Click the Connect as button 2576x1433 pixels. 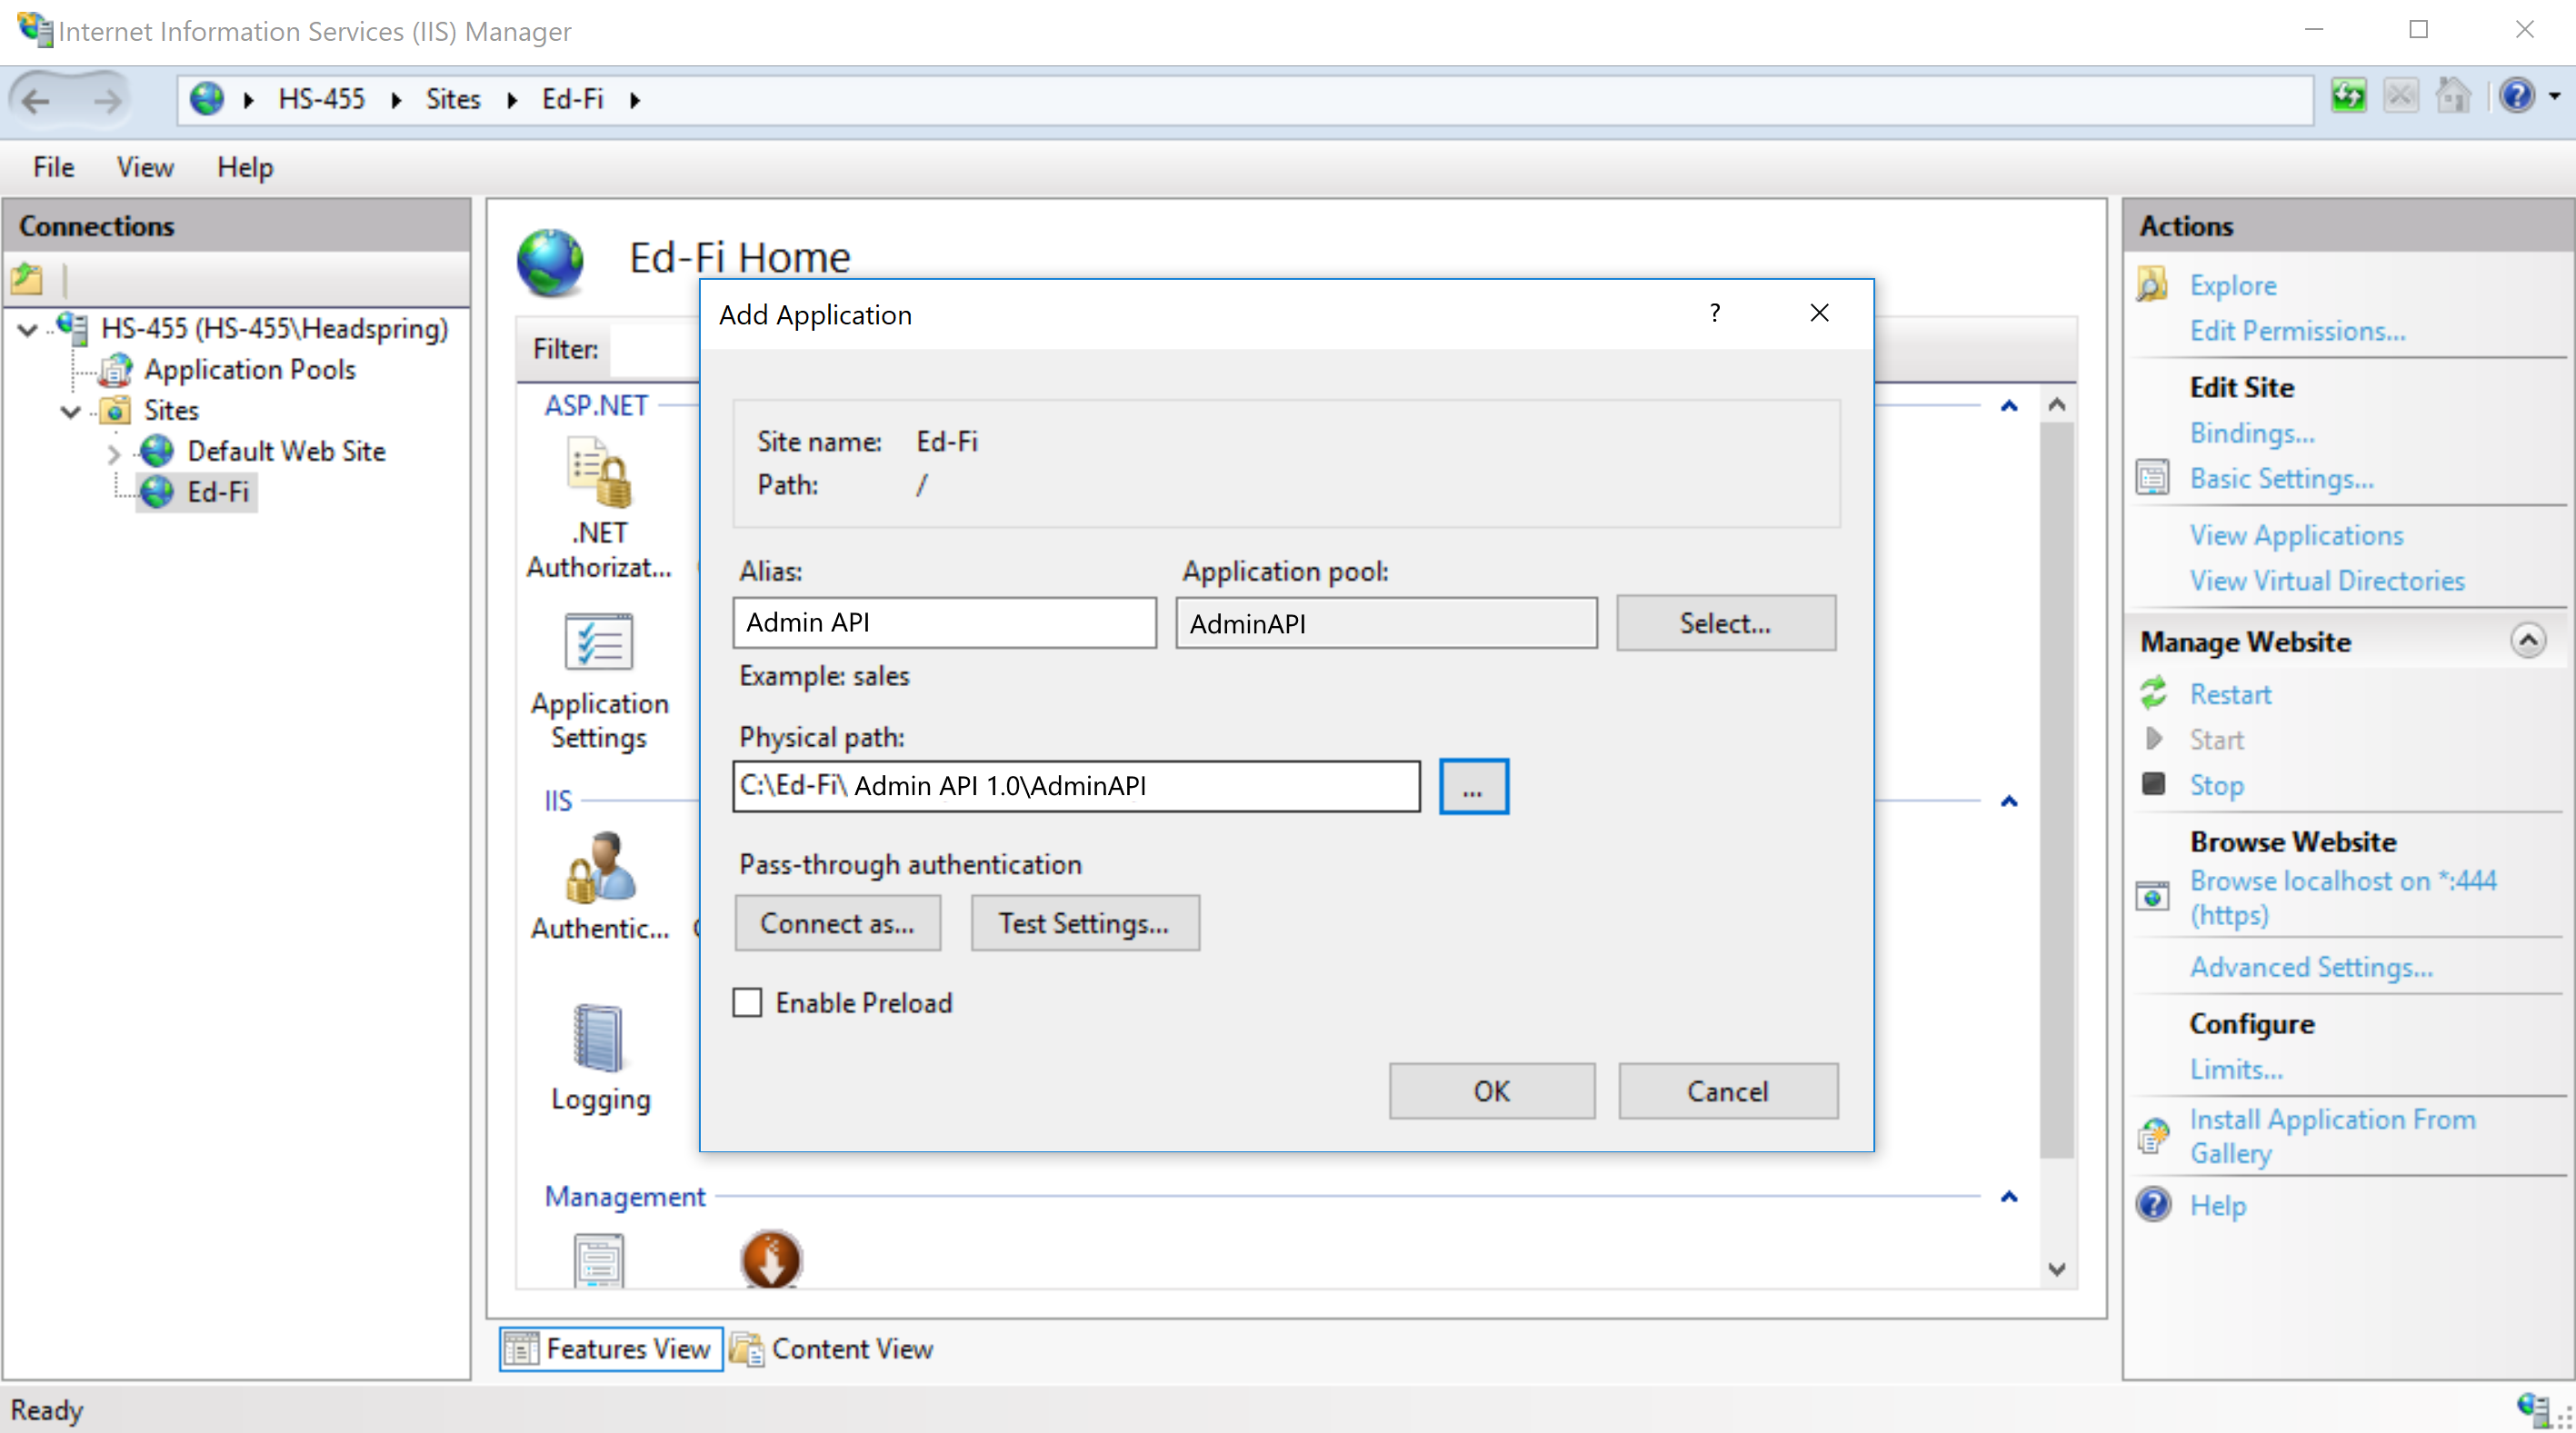834,923
